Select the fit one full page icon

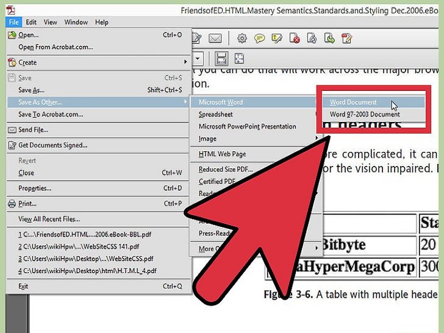pyautogui.click(x=239, y=59)
